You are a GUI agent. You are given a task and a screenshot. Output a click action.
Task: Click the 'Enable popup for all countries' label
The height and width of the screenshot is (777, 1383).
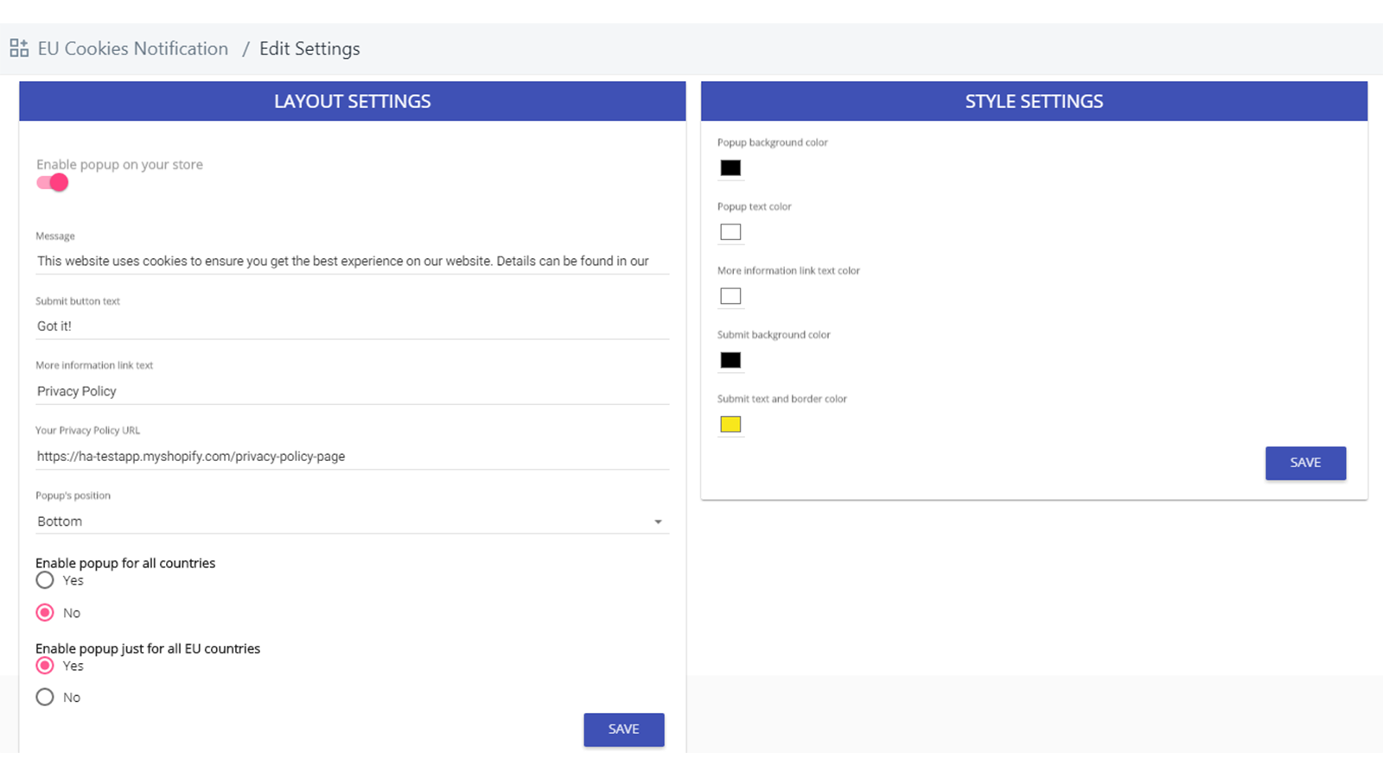pos(125,563)
